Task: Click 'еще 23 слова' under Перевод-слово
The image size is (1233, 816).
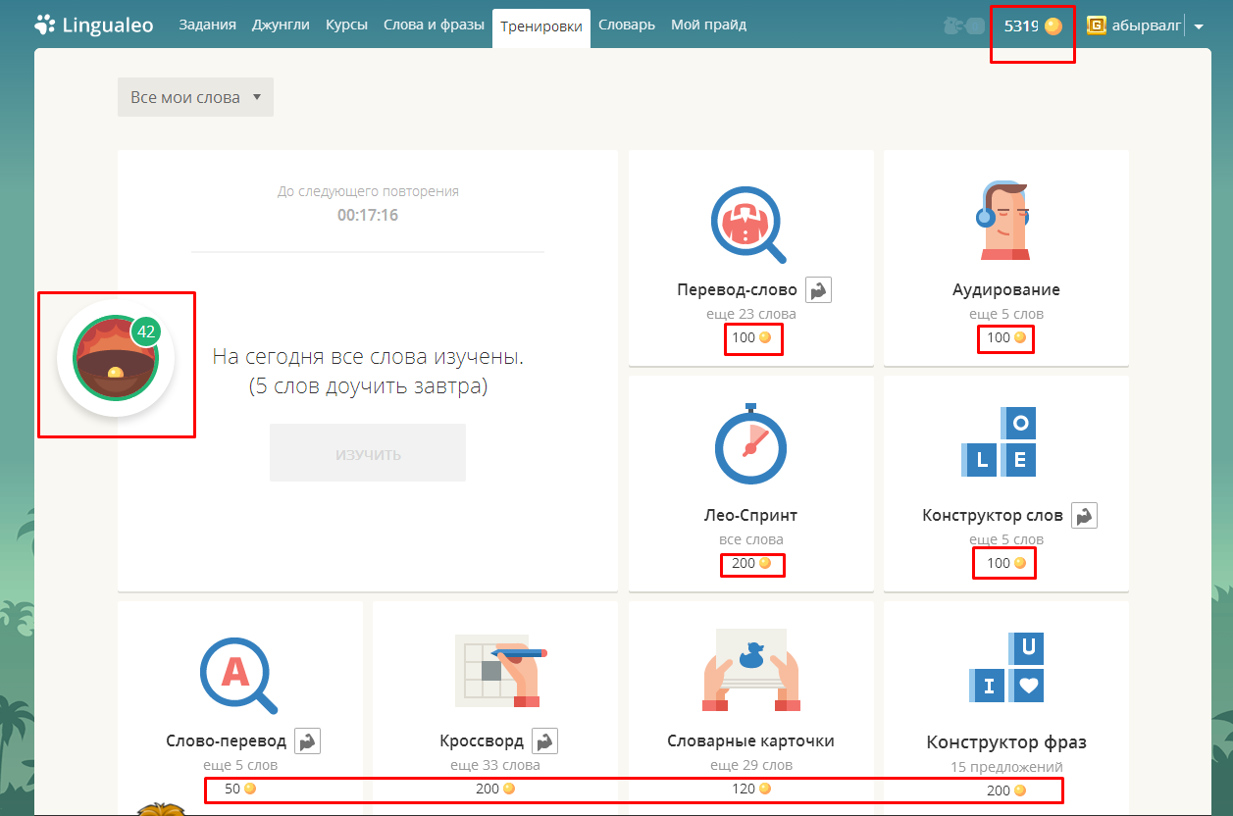Action: coord(751,314)
